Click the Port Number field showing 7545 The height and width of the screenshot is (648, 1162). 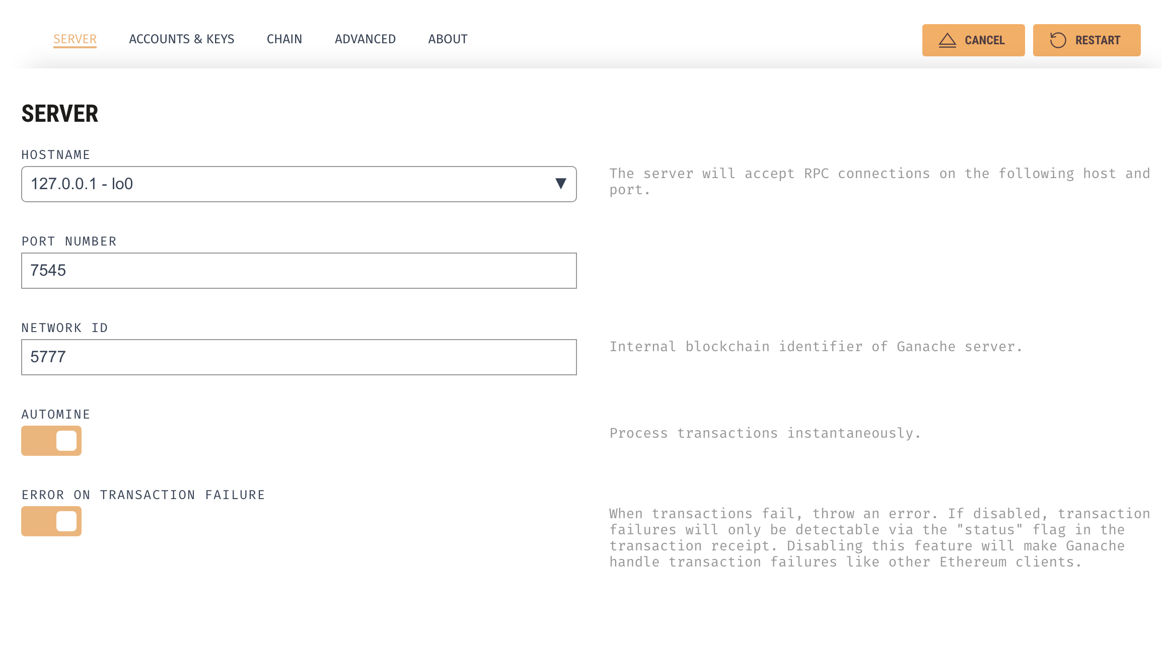click(299, 271)
